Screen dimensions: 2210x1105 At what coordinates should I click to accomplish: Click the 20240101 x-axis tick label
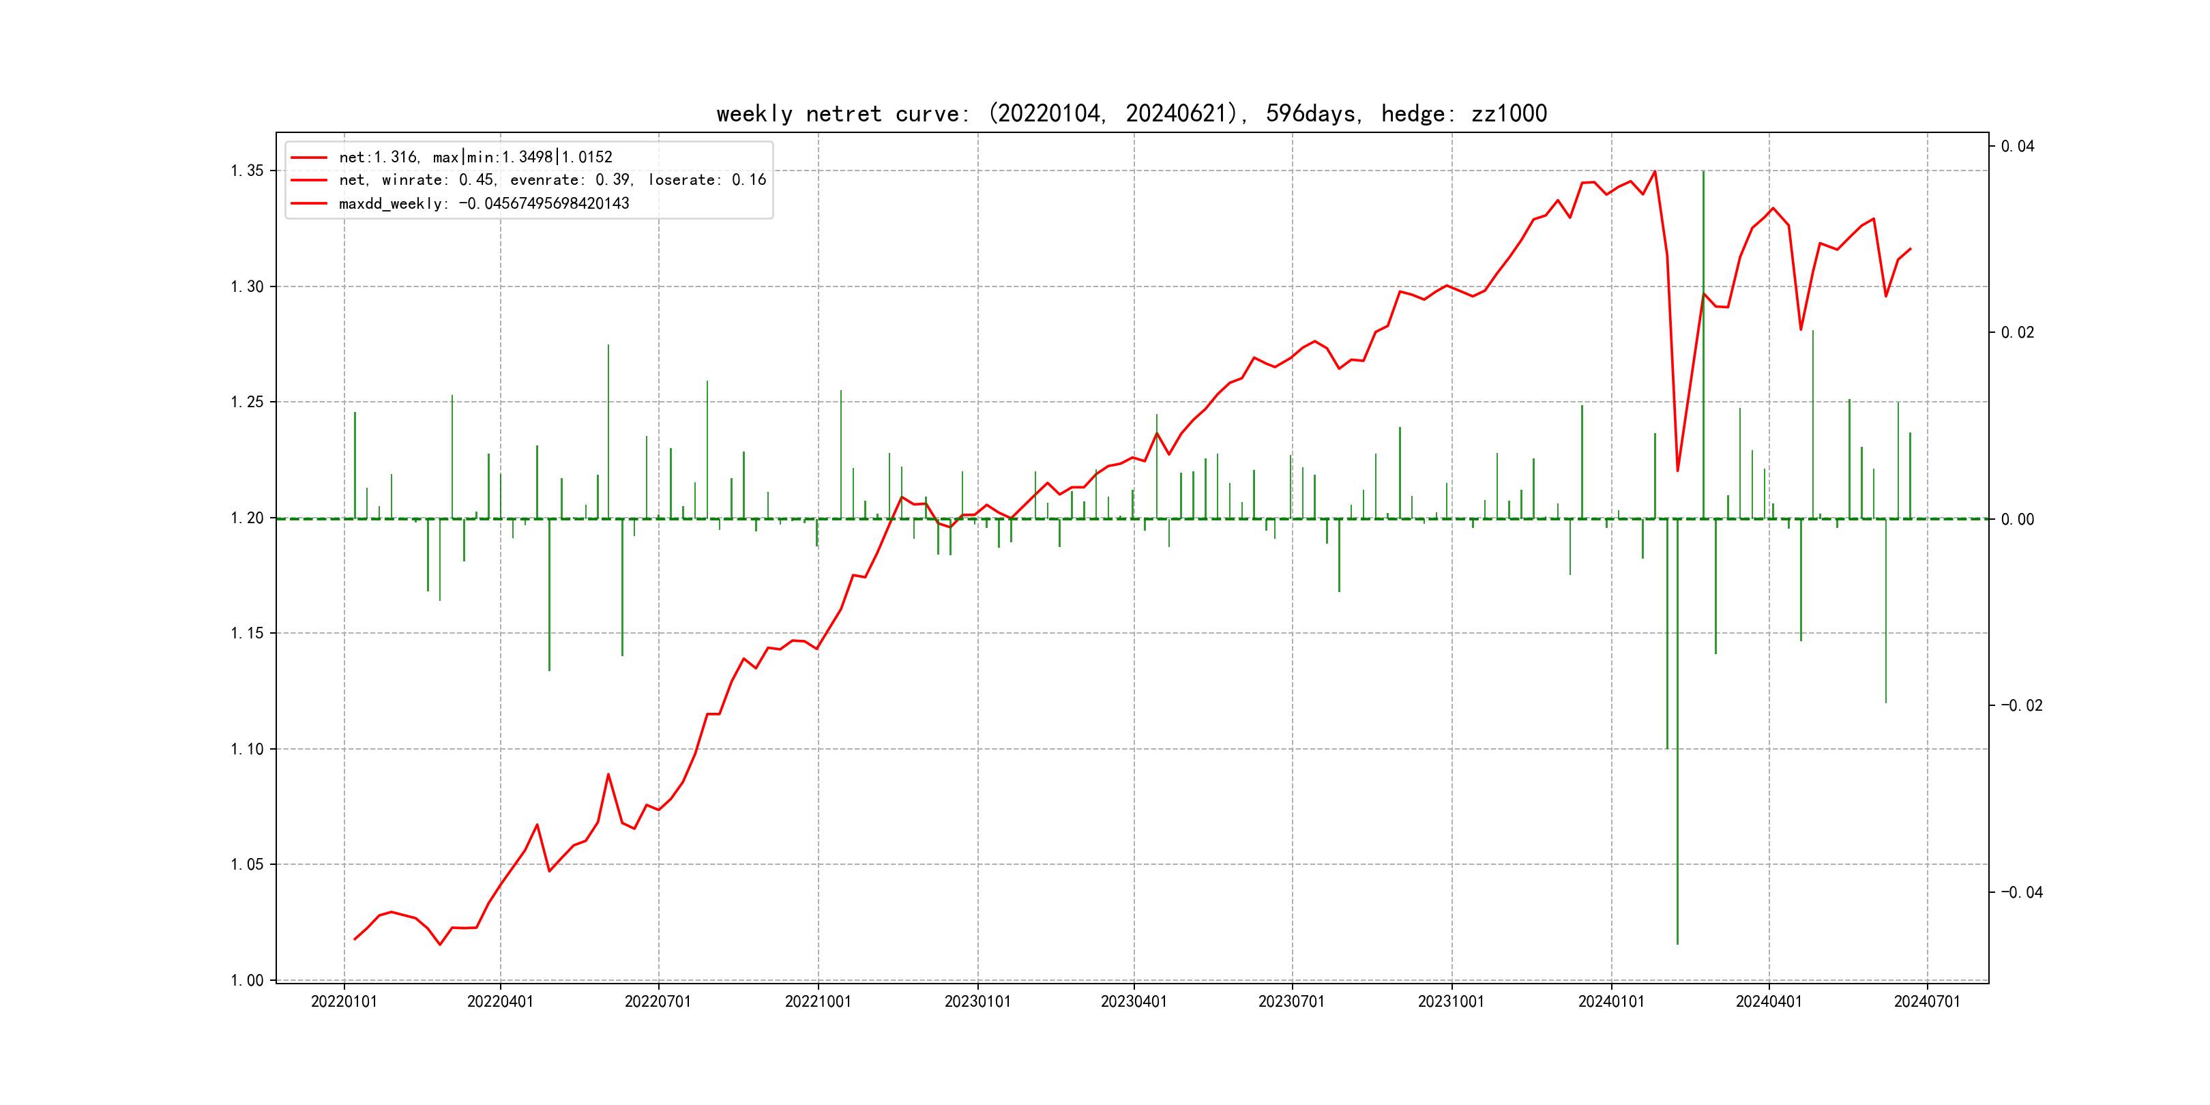tap(1611, 1002)
